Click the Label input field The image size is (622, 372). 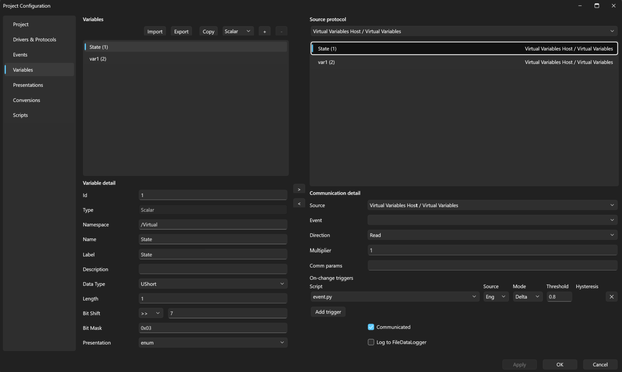pyautogui.click(x=213, y=254)
